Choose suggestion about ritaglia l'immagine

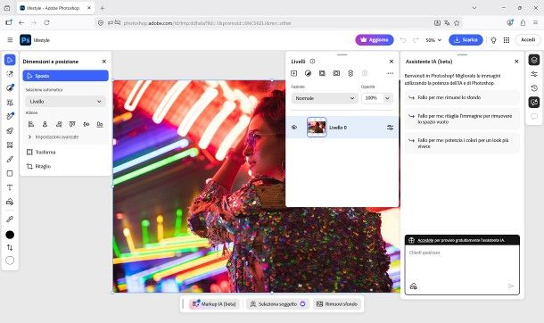[462, 119]
